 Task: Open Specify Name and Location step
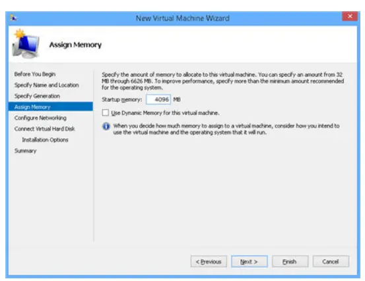(x=47, y=85)
